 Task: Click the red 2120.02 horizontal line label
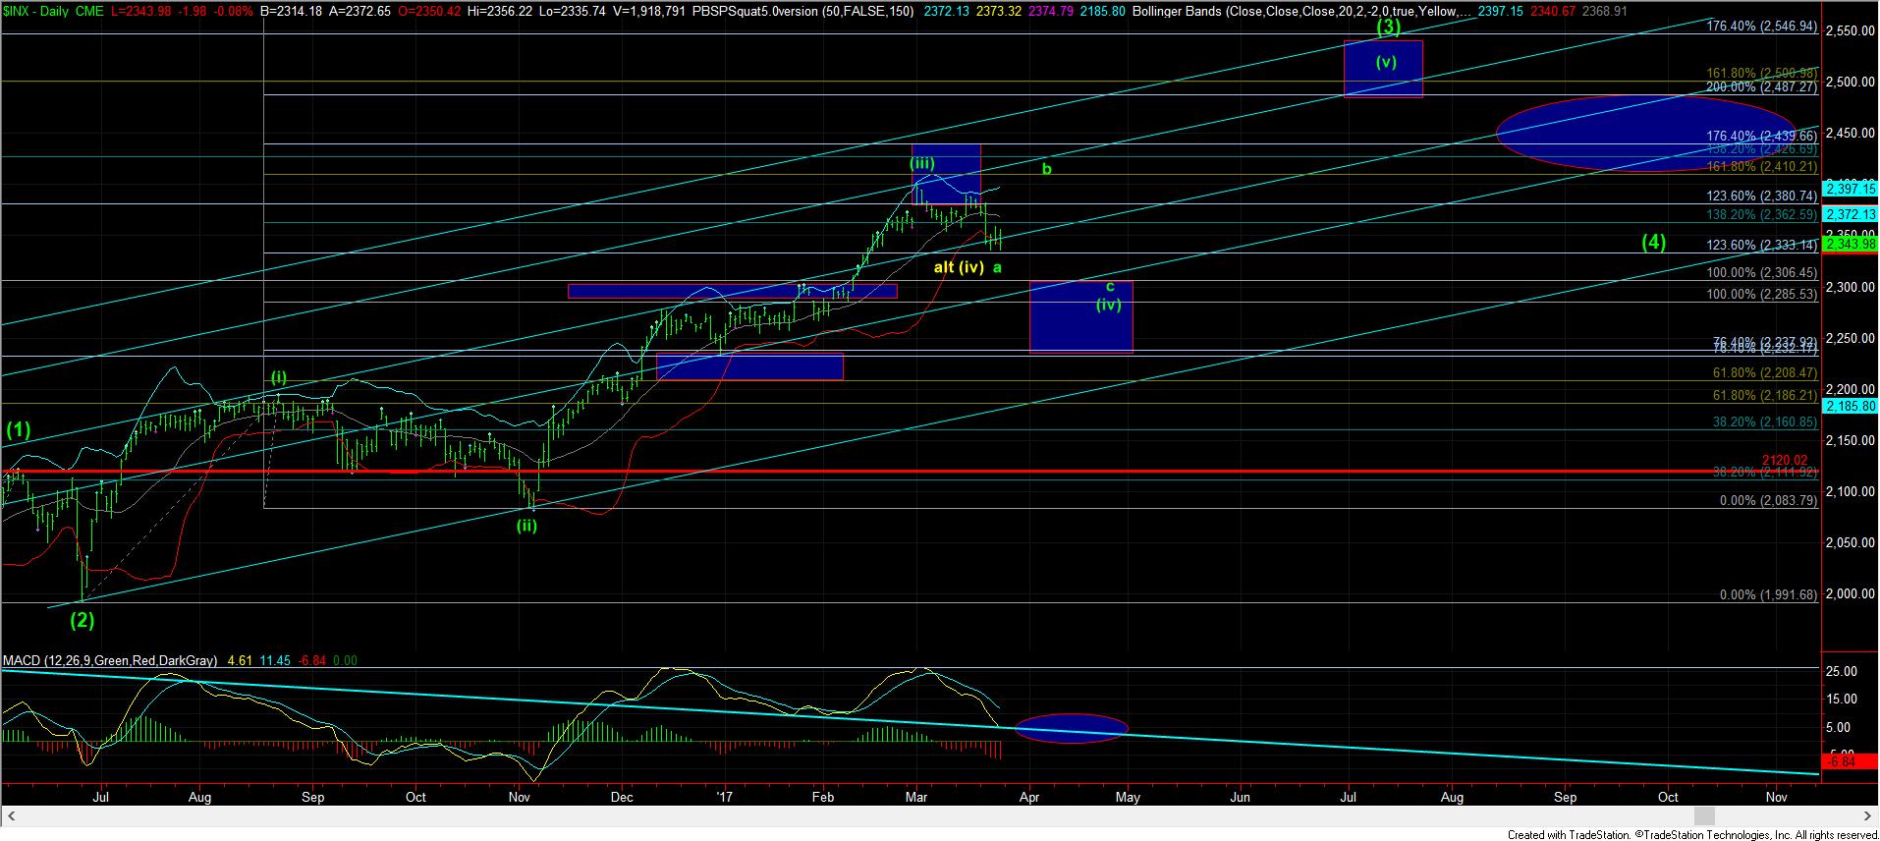click(x=1784, y=460)
